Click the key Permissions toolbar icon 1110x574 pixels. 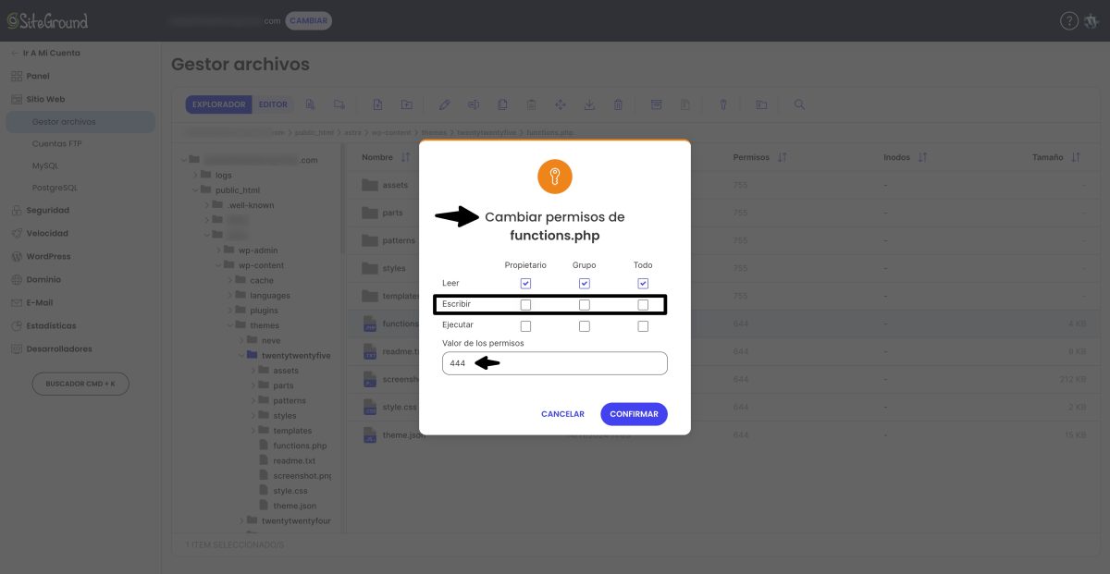pyautogui.click(x=723, y=104)
